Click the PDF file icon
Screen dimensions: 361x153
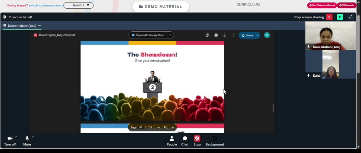35,35
